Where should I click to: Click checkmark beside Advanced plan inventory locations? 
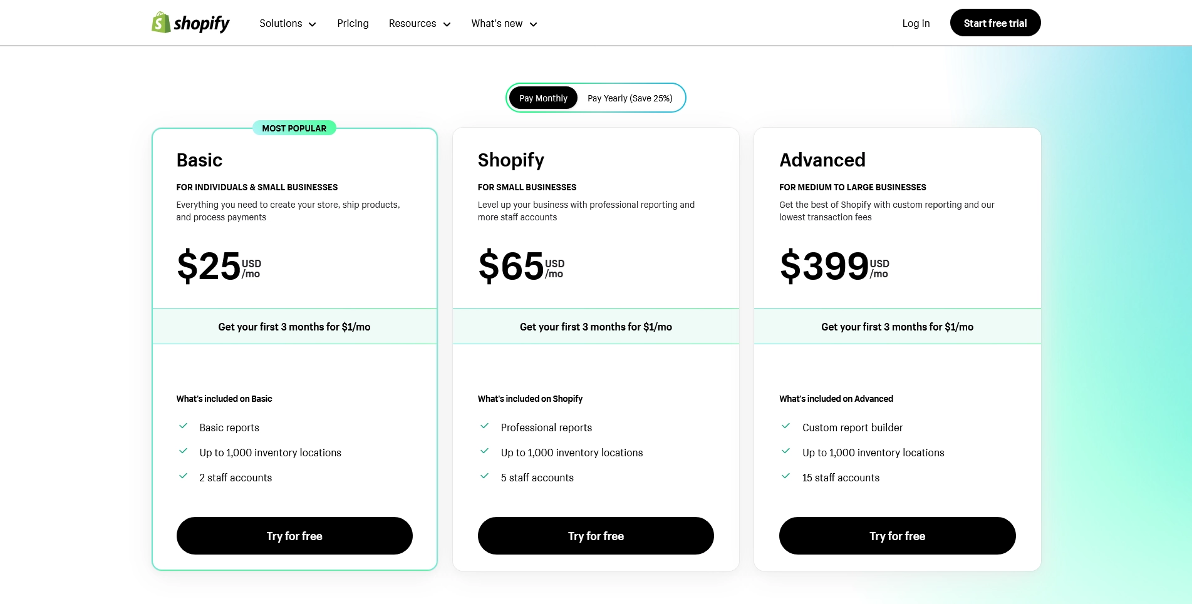click(x=786, y=451)
